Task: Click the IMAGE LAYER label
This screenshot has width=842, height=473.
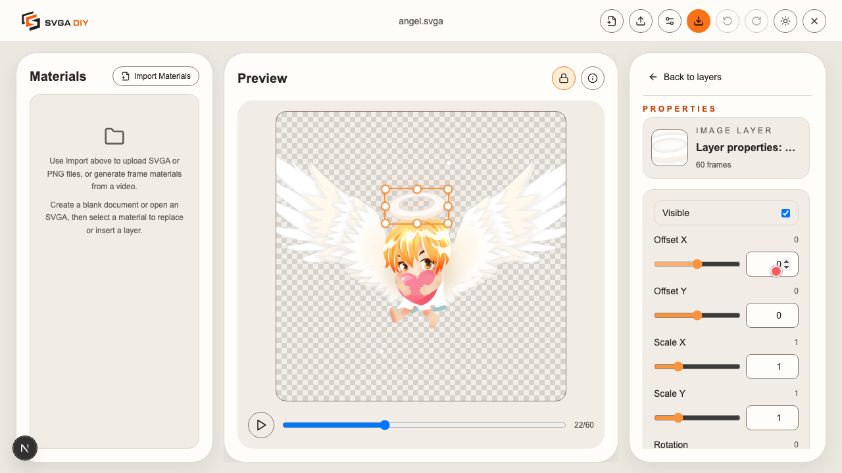Action: tap(734, 131)
